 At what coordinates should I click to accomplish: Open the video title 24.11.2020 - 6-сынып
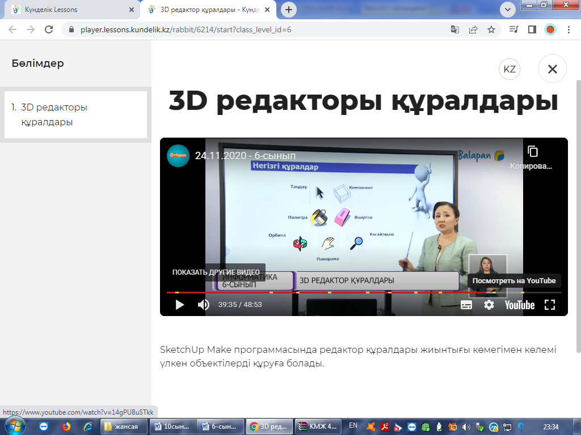click(x=245, y=156)
